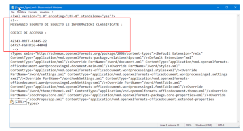
Task: Open the Formato menu
Action: coord(33,12)
